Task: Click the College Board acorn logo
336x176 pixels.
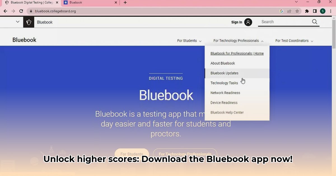Action: [29, 22]
